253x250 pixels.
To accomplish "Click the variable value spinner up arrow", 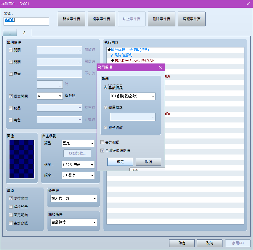I will (60, 83).
